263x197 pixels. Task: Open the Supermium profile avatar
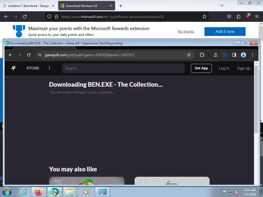tap(243, 55)
